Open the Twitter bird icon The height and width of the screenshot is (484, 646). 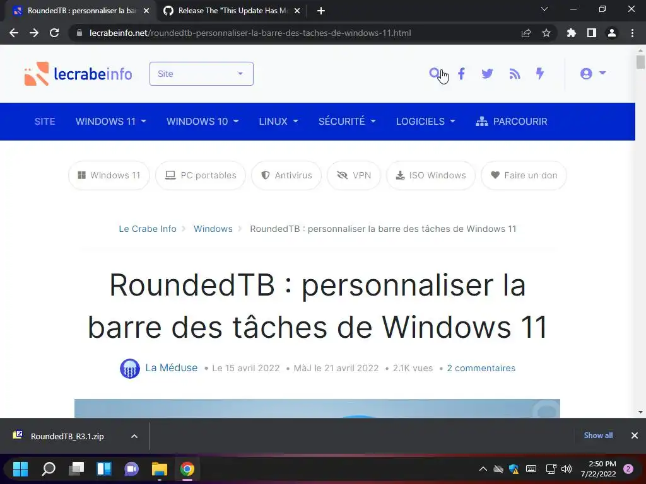(x=487, y=74)
